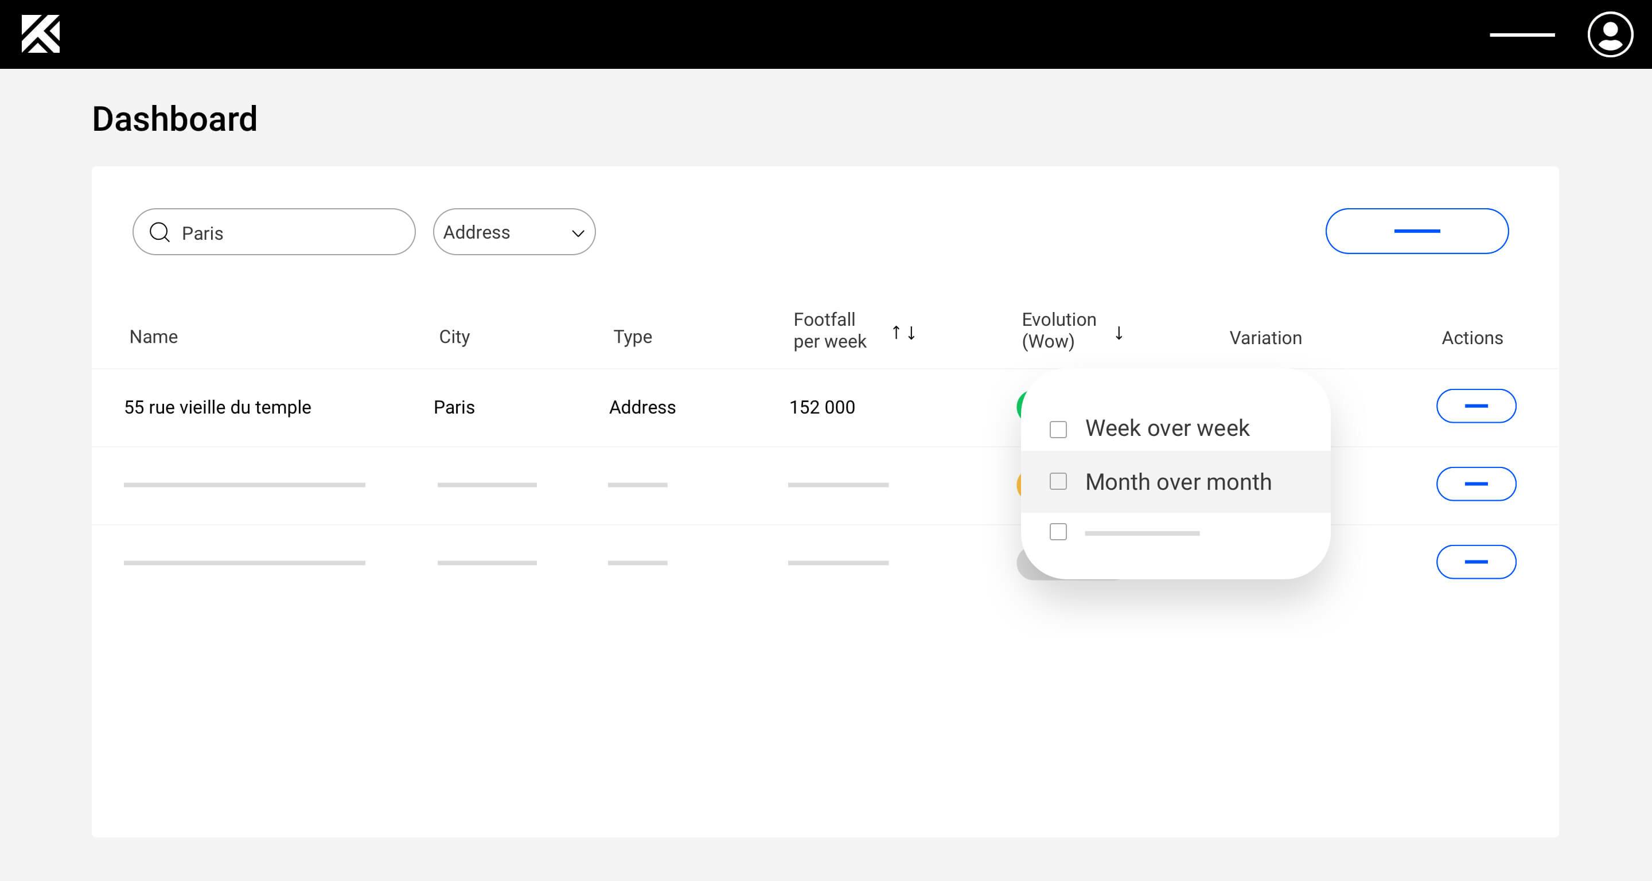Click the Evolution (Wow) sort down arrow
Viewport: 1652px width, 881px height.
point(1119,332)
